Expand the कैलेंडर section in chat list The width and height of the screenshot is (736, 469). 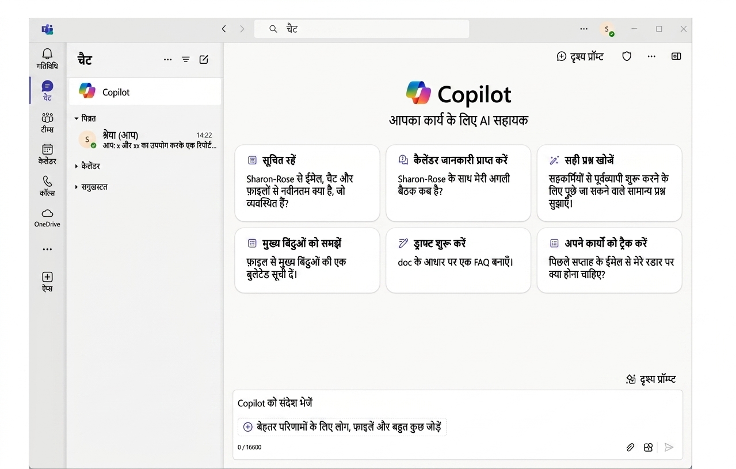[x=87, y=166]
